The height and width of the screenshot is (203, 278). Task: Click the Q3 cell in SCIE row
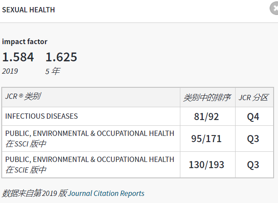coord(253,165)
